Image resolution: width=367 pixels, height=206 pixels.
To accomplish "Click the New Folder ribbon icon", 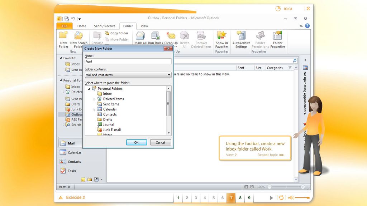I will (63, 39).
